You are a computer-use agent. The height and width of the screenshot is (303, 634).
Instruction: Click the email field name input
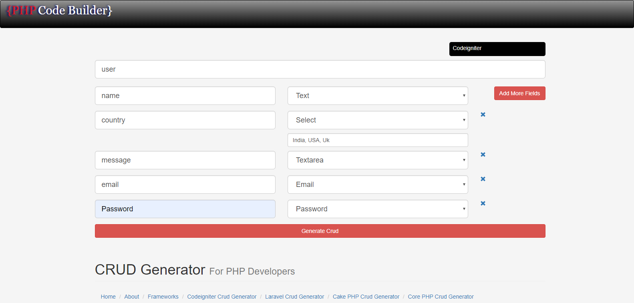click(185, 185)
